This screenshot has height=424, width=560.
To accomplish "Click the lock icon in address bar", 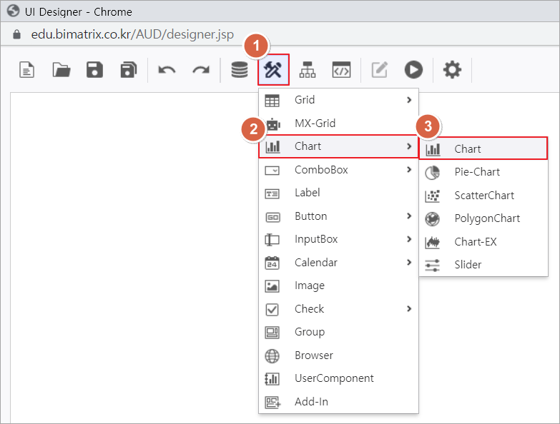I will [x=16, y=34].
